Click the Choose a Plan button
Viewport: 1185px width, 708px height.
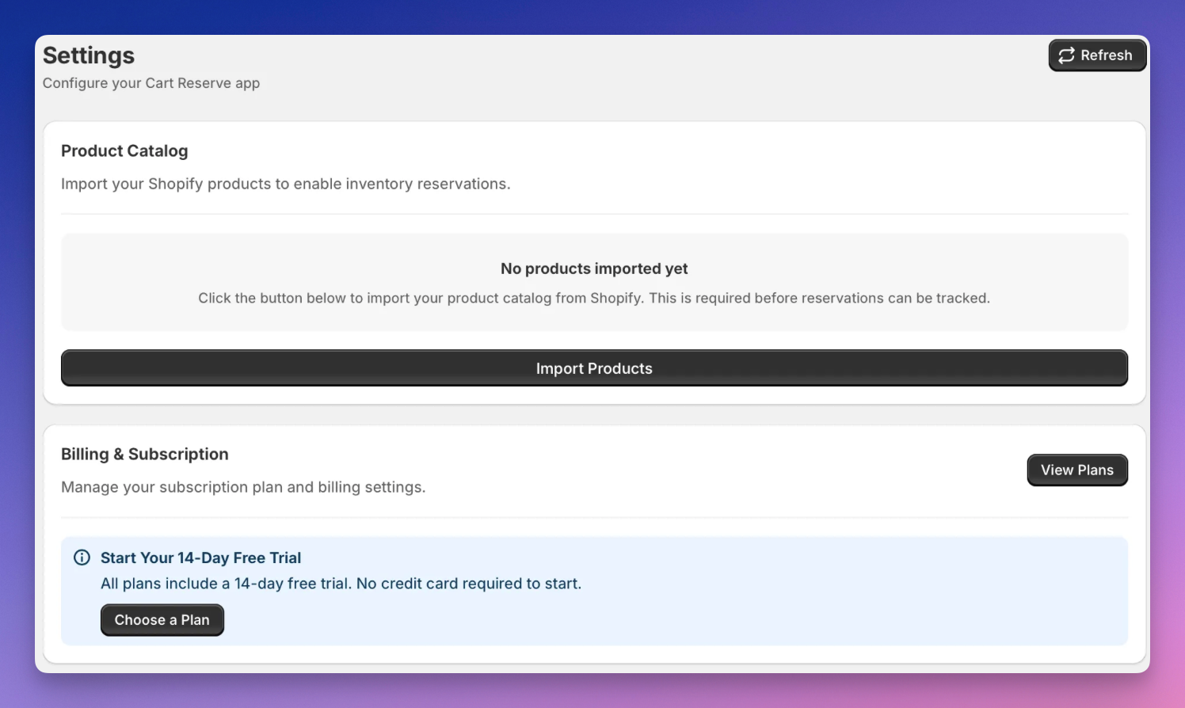point(162,620)
